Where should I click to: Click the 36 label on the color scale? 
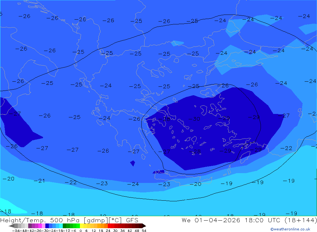point(122,231)
